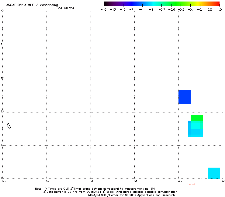
Task: Click the latitude label 14
Action: 2,112
